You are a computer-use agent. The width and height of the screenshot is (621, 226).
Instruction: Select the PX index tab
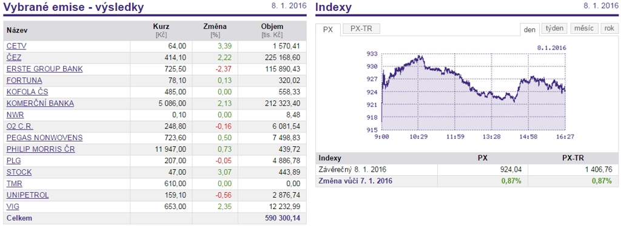click(328, 30)
